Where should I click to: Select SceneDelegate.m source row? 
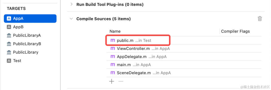tap(184, 73)
